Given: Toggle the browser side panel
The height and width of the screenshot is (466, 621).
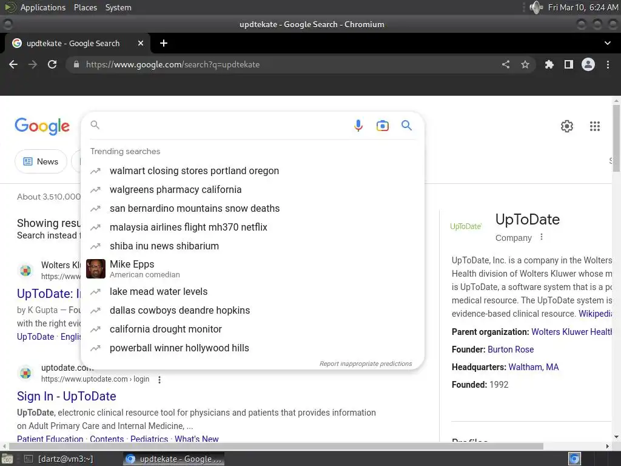Looking at the screenshot, I should click(569, 64).
